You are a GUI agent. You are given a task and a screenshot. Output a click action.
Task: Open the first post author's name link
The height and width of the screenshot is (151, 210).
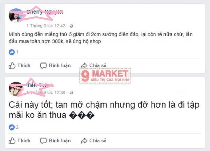44,12
